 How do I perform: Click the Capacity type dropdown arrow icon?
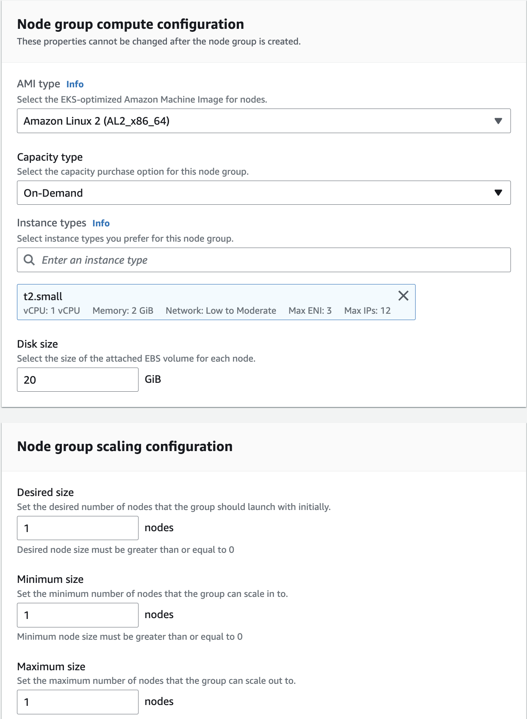click(498, 193)
